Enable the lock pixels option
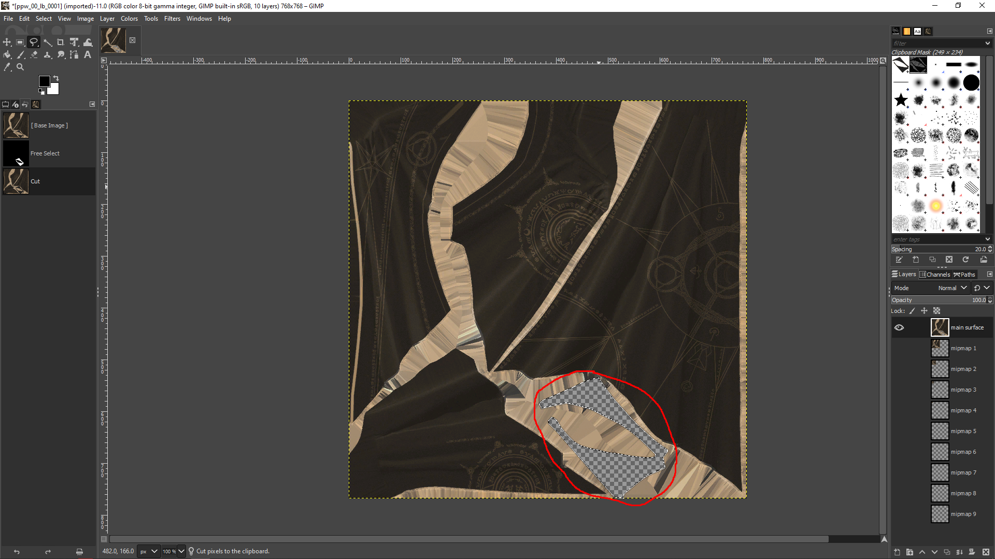Screen dimensions: 995x559 tap(912, 311)
